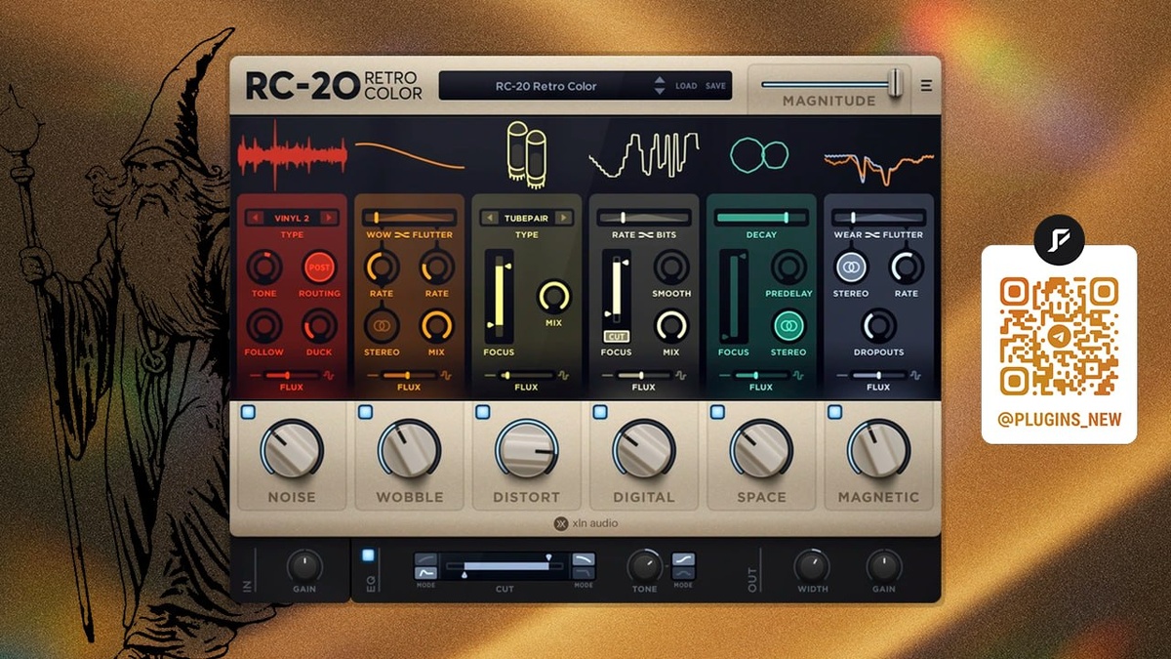The width and height of the screenshot is (1171, 659).
Task: Toggle the Magnetic module power checkbox
Action: click(834, 412)
